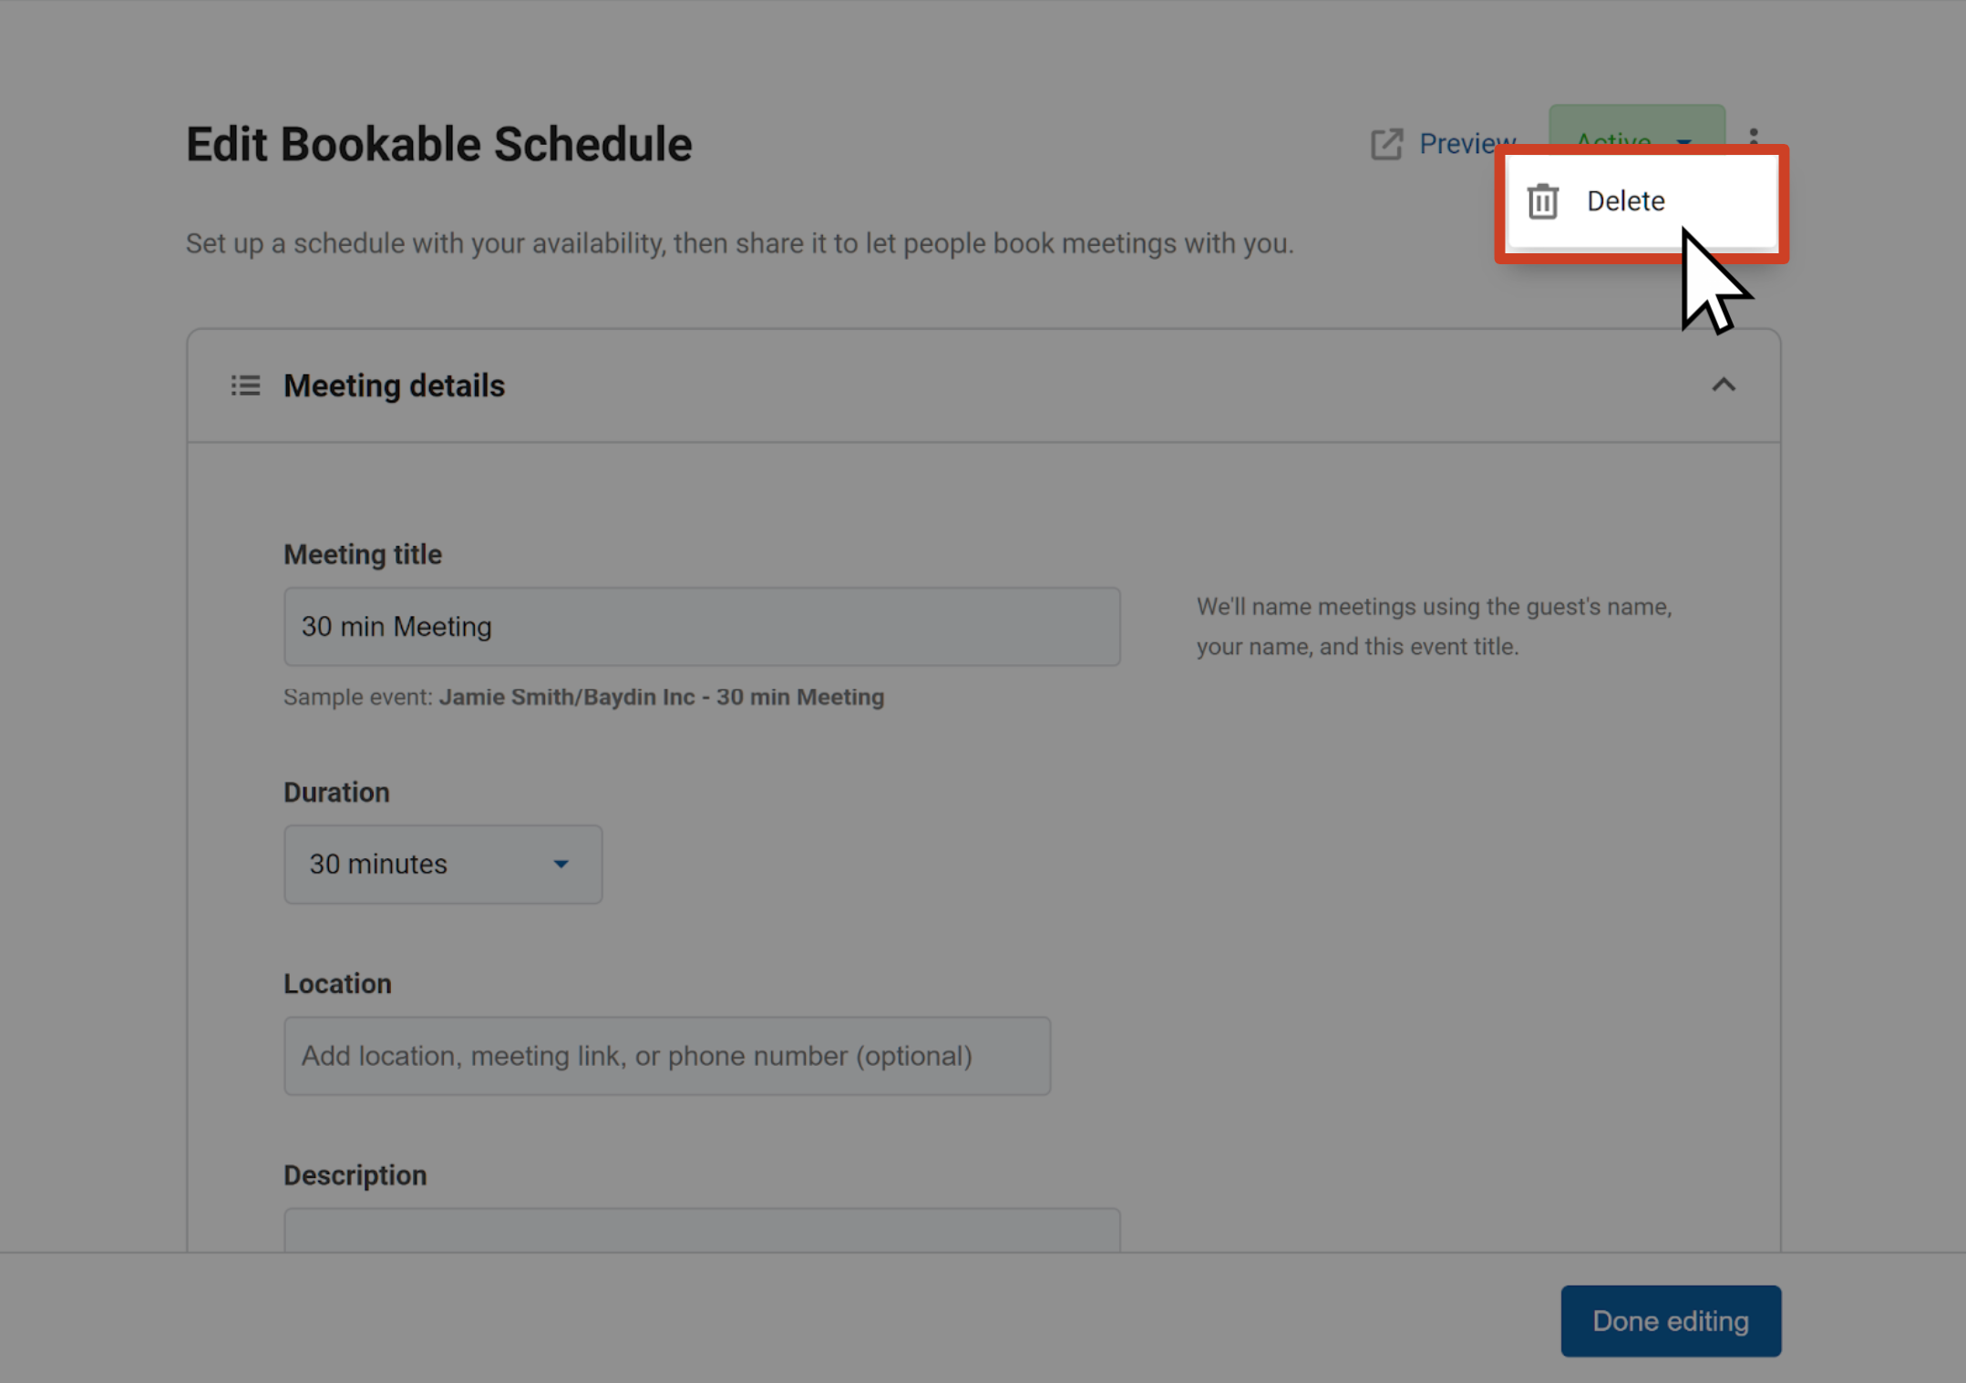Click the list icon beside Meeting details
This screenshot has height=1383, width=1966.
245,386
